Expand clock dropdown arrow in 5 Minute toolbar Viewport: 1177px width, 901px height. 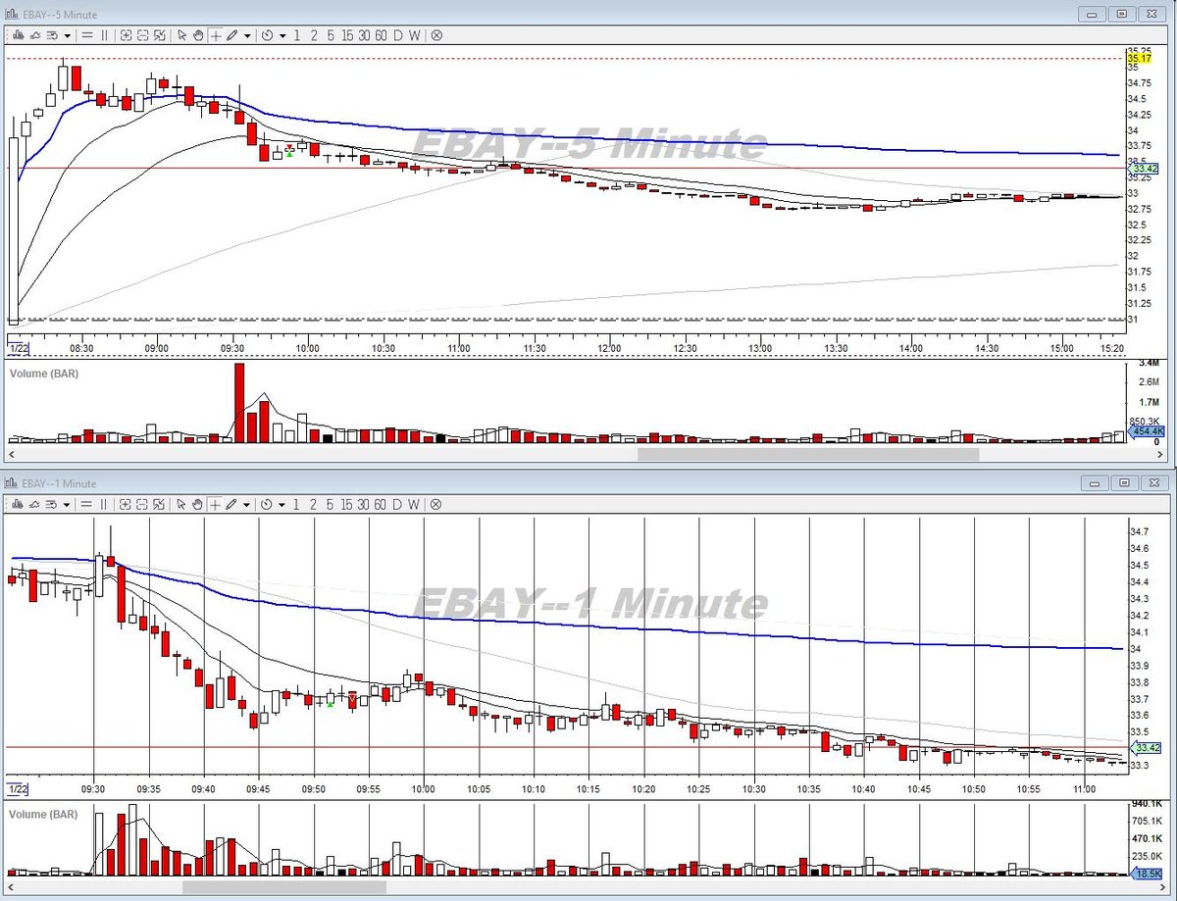pos(282,35)
